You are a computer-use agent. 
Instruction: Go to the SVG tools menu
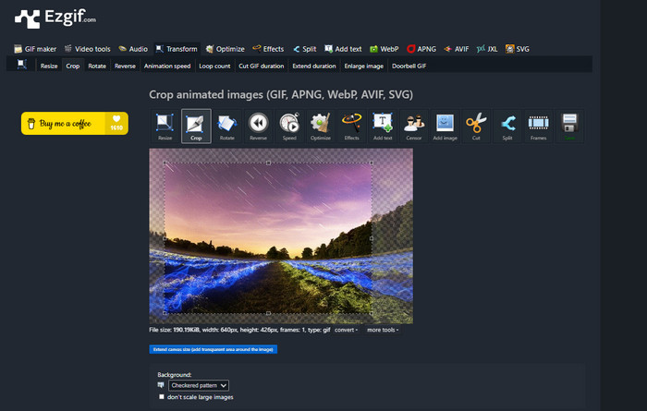518,49
